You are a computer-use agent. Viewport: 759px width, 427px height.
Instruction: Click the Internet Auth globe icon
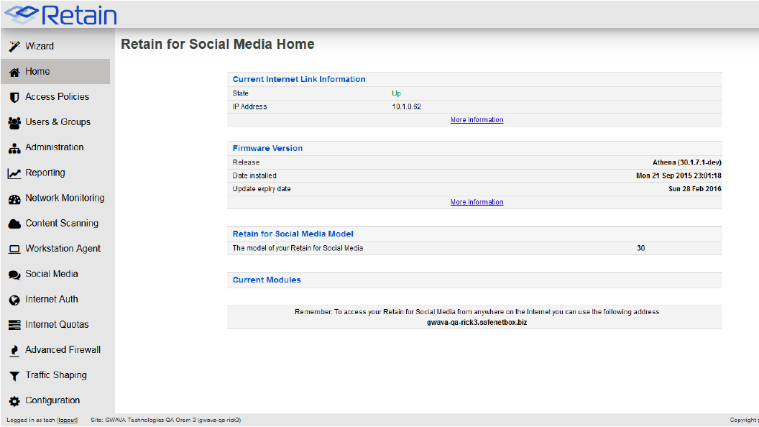point(14,300)
